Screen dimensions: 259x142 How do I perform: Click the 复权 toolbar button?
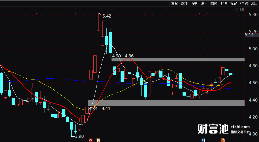click(x=174, y=3)
